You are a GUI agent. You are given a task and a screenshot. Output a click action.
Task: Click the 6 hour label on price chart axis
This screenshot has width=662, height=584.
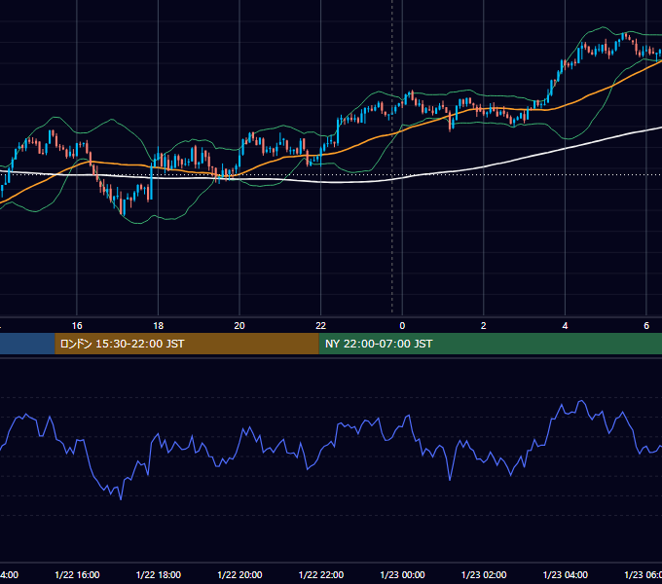(x=646, y=325)
